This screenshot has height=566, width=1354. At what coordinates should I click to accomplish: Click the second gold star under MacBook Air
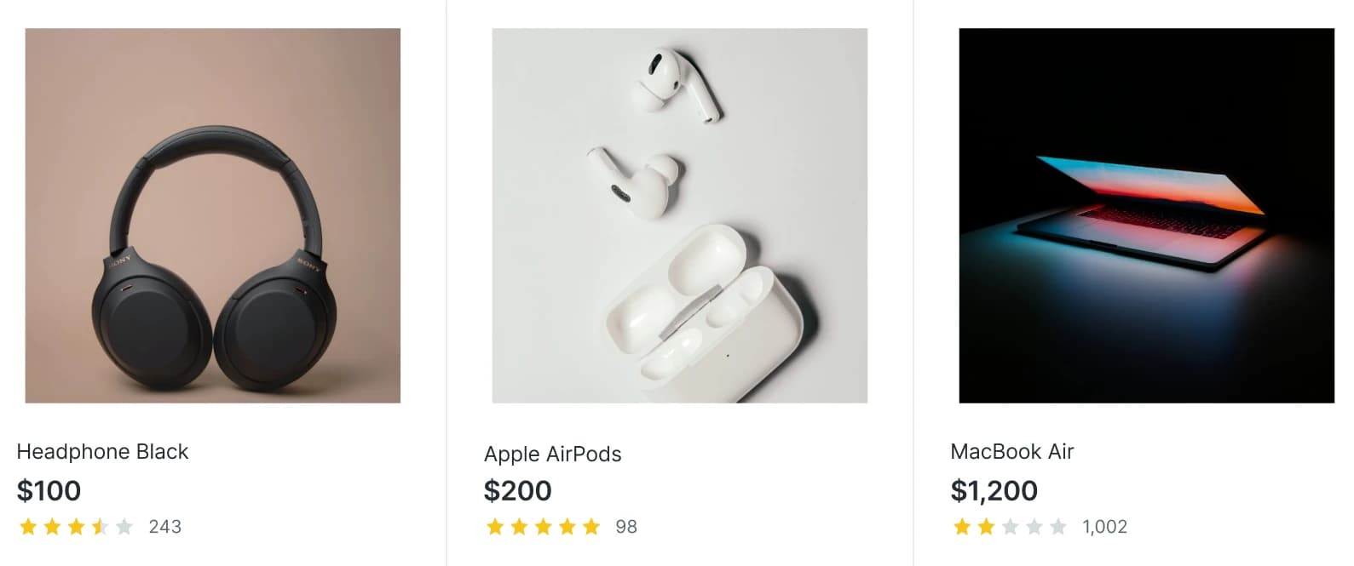[x=986, y=527]
